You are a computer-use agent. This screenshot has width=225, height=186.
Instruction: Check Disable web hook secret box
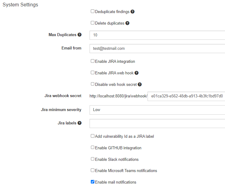point(93,84)
